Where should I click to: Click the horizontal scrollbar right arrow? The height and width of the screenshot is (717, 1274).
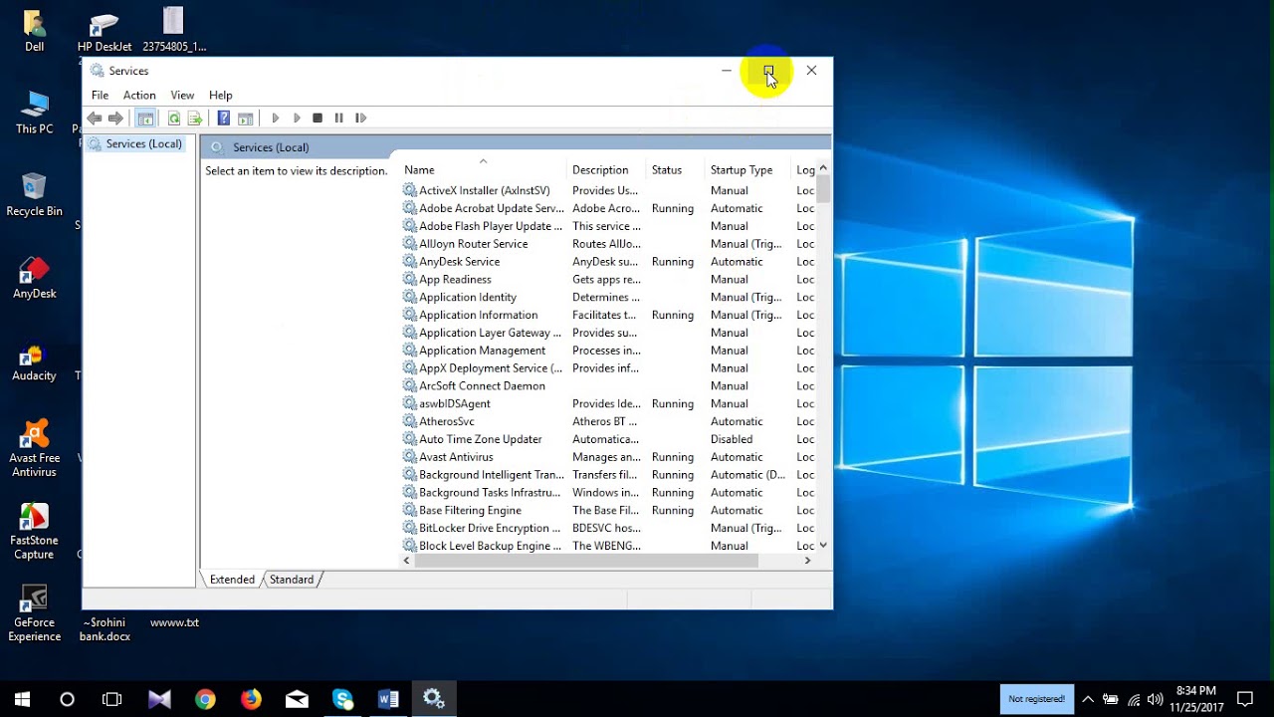807,561
